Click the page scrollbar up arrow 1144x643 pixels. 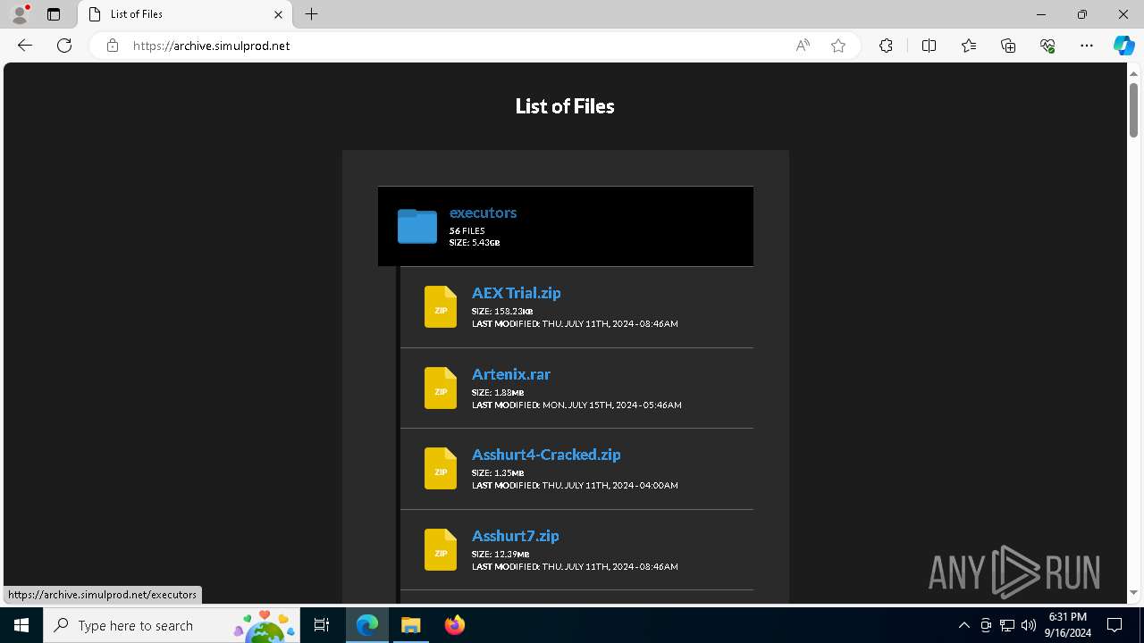click(x=1134, y=72)
